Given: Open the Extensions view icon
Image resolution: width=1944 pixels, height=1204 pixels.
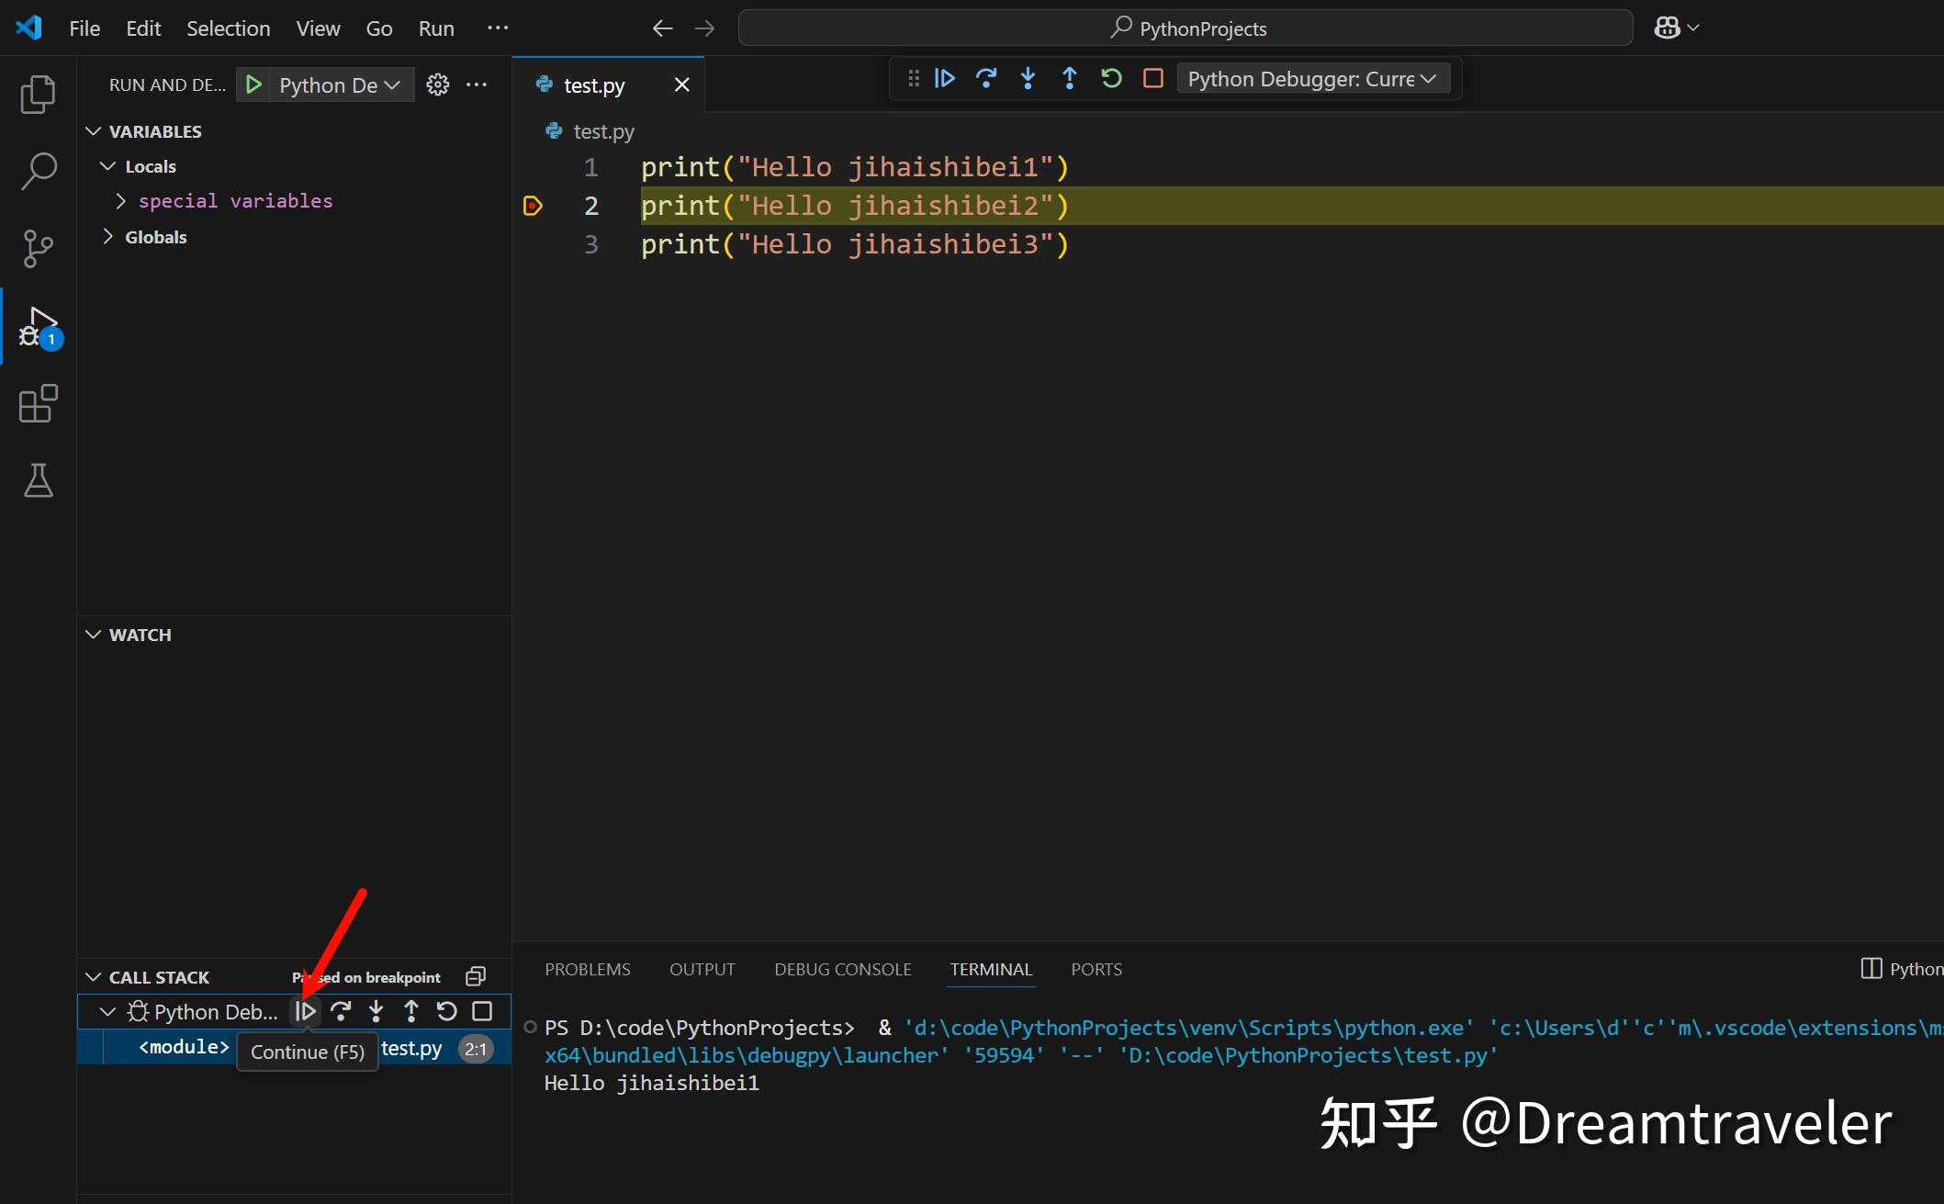Looking at the screenshot, I should [38, 404].
